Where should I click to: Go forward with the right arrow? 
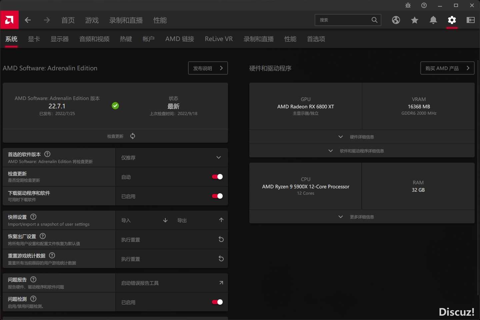pyautogui.click(x=47, y=20)
